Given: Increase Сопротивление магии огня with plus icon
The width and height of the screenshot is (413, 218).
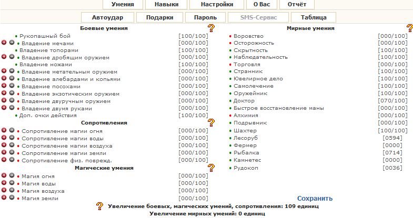Looking at the screenshot, I should 4,130.
